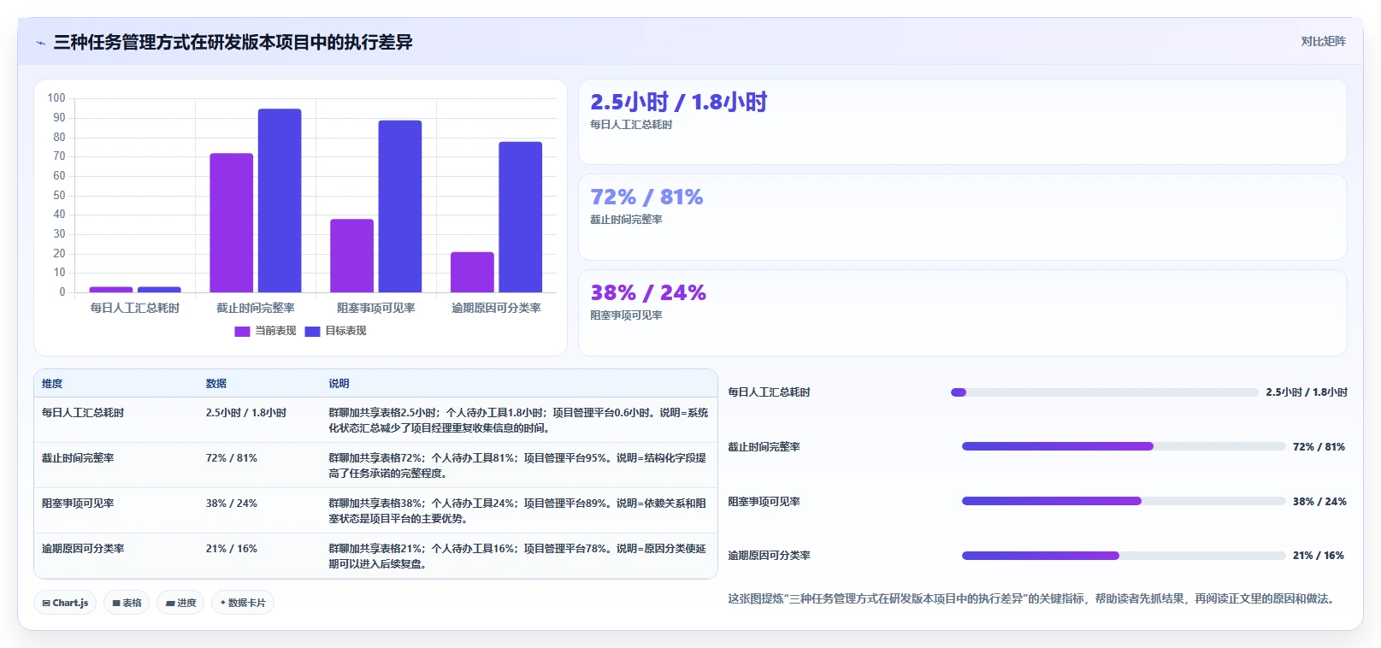The width and height of the screenshot is (1381, 648).
Task: Click the Chart.js tag chip
Action: [65, 603]
